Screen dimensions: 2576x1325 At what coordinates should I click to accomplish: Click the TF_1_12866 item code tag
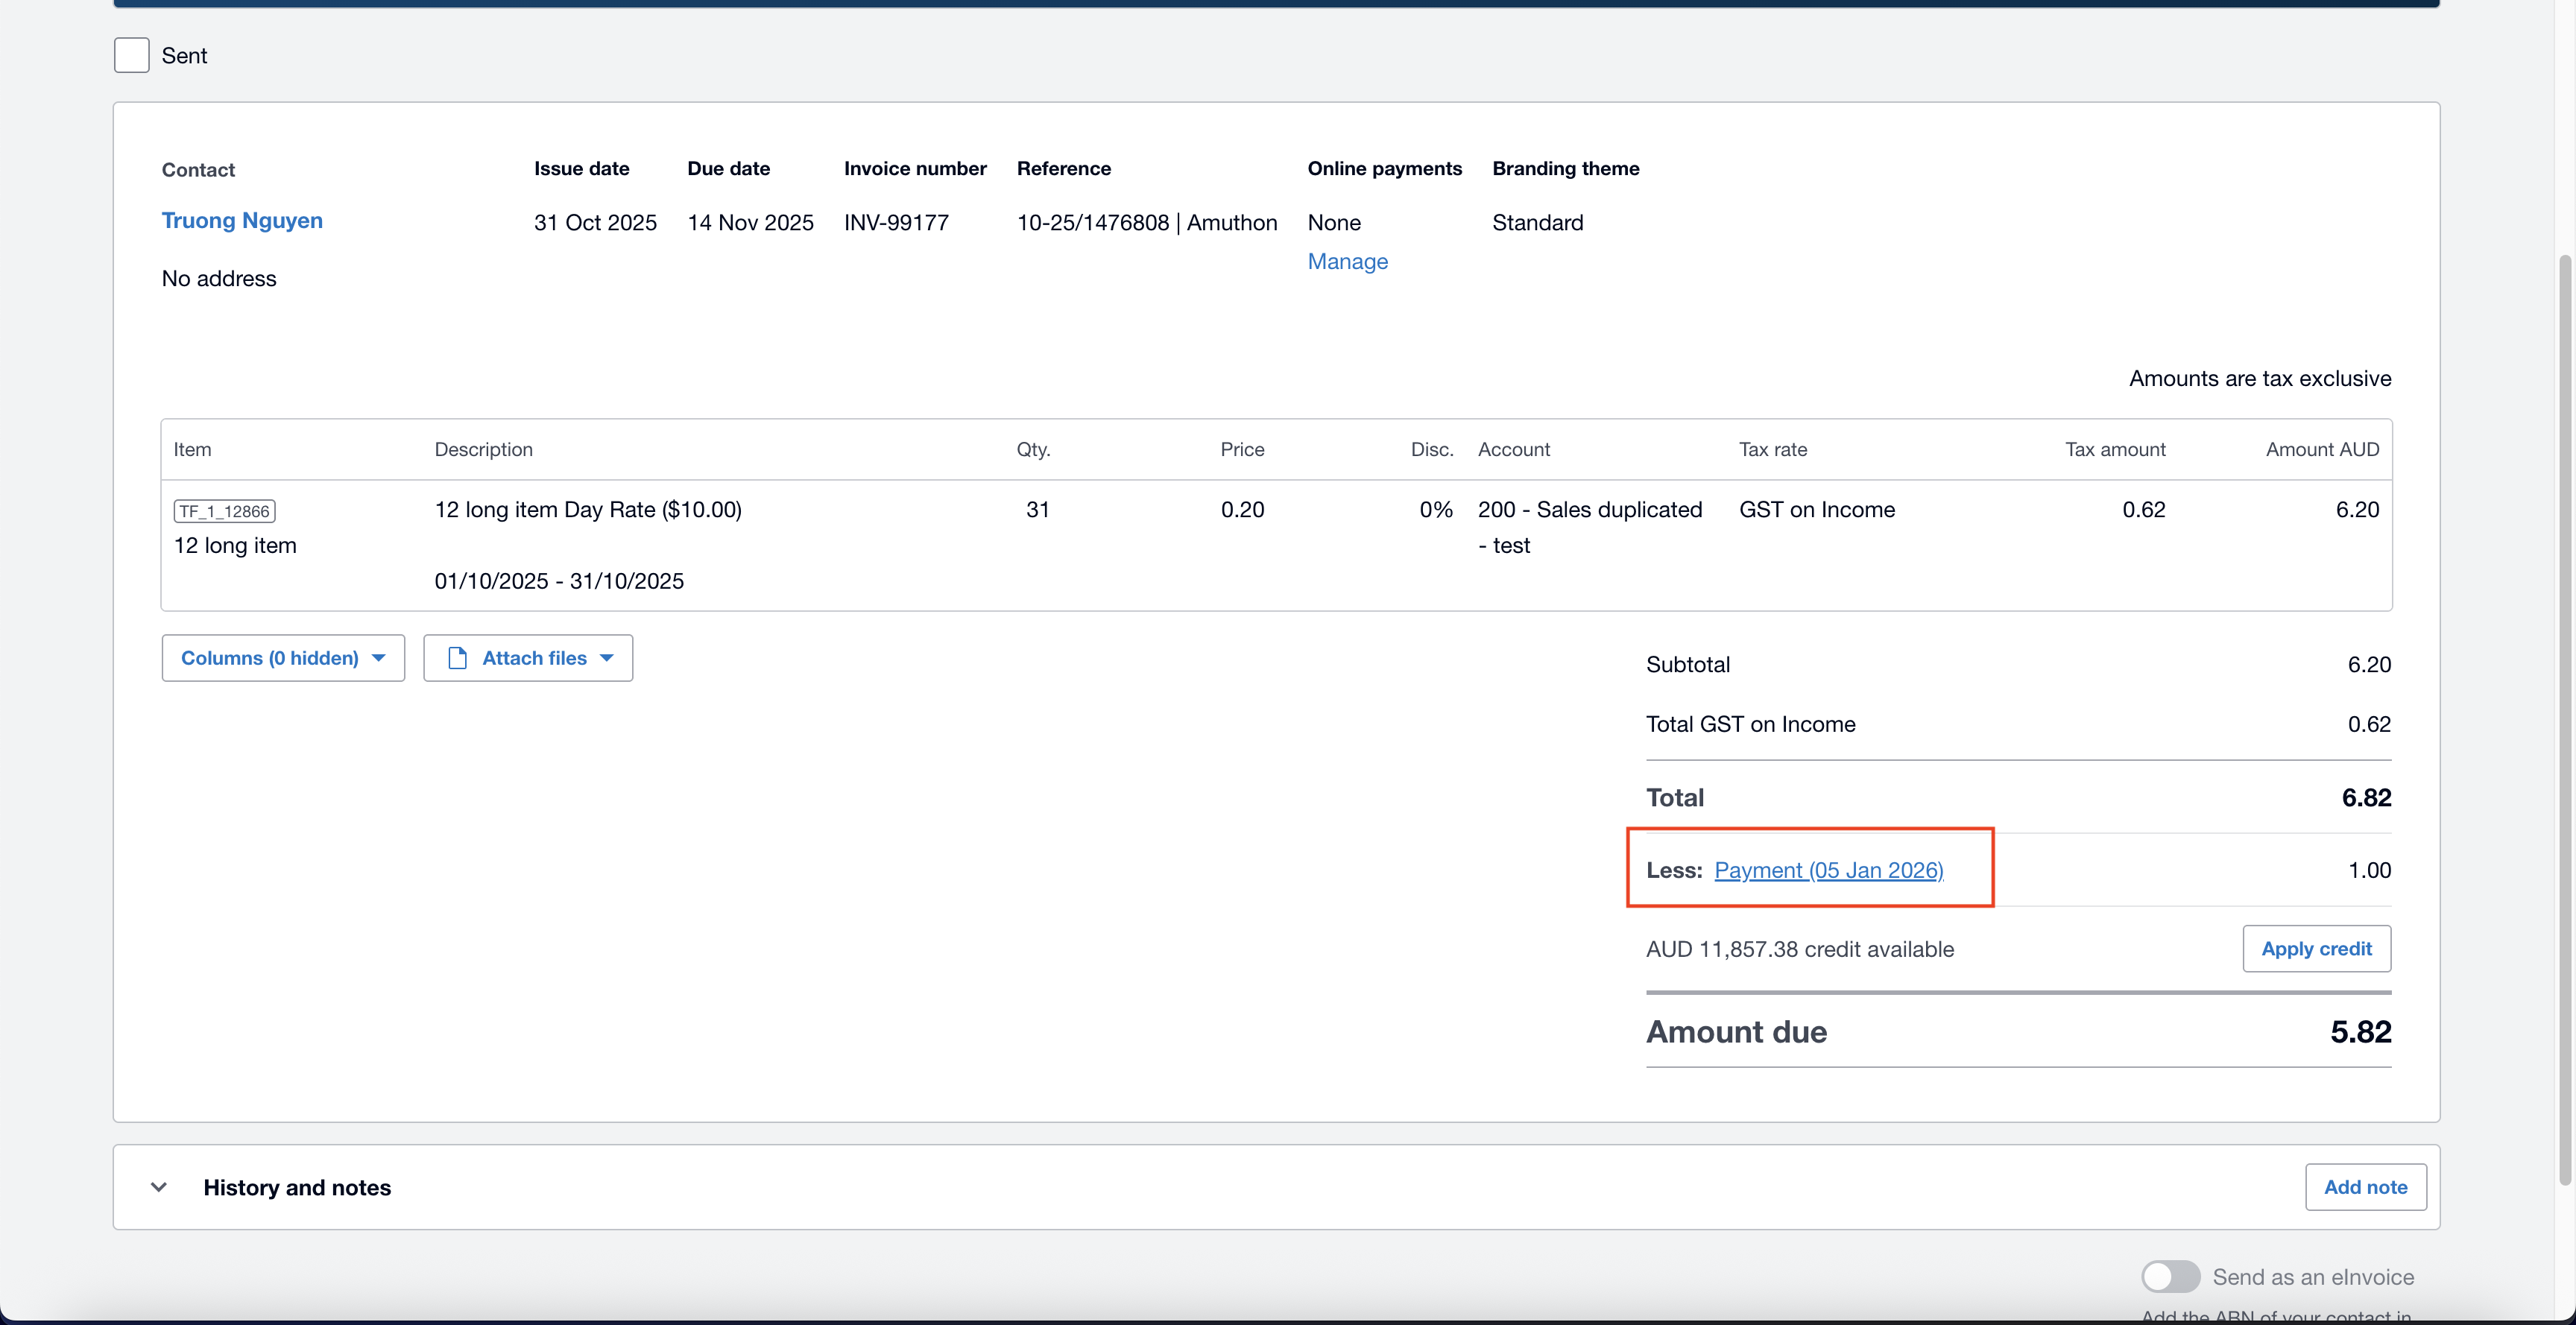coord(224,511)
